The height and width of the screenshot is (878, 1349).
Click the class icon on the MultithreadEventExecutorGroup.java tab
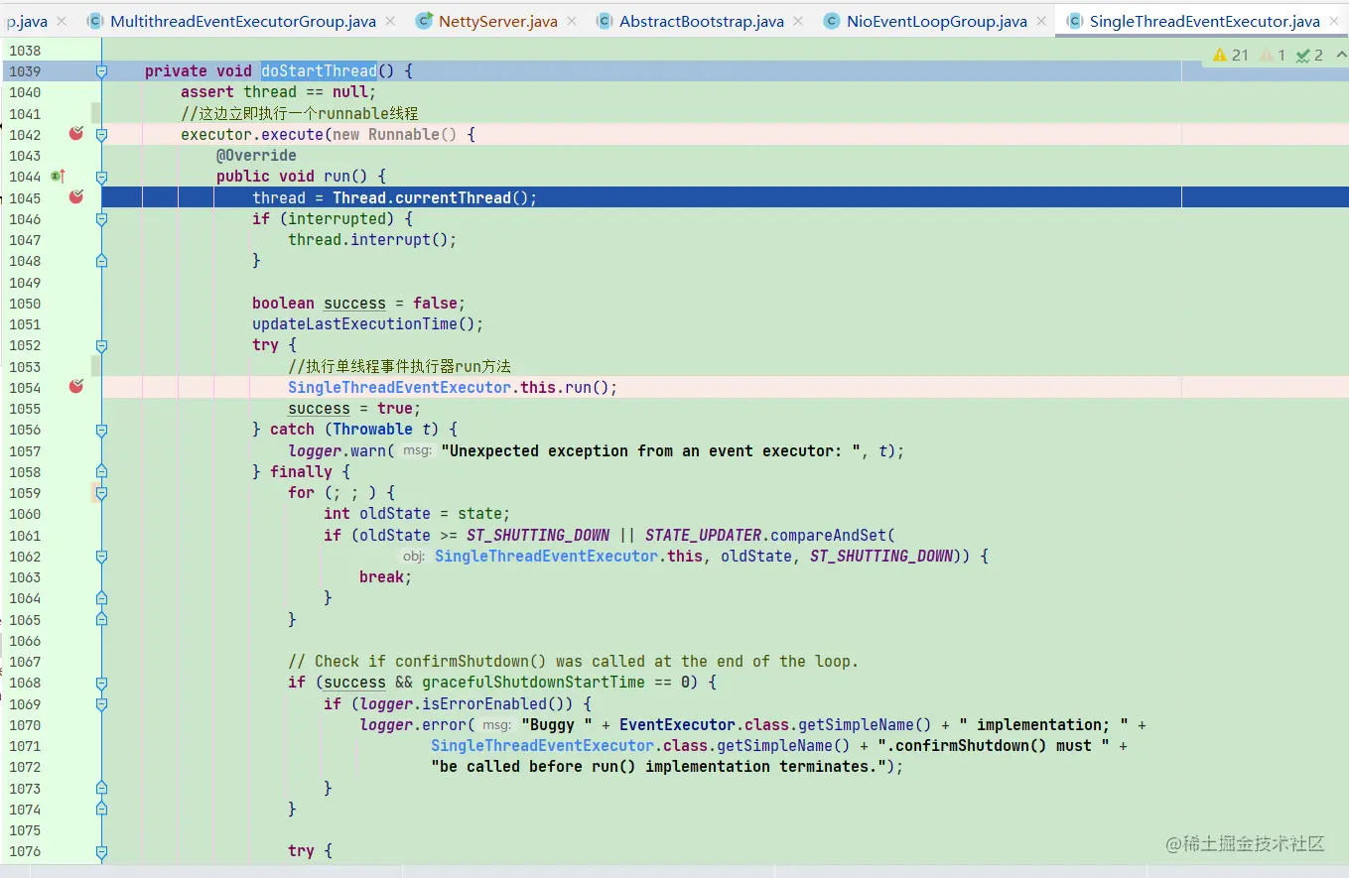95,21
